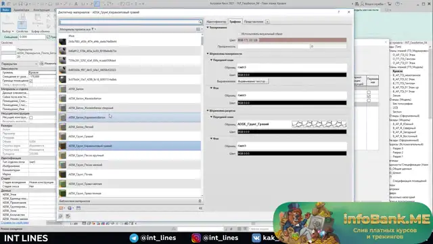433x244 pixels.
Task: Enable the use render appearance checkbox
Action: point(239,34)
